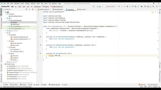Collapse the manifests folder
Screen dimensions: 161x90
pos(6,14)
